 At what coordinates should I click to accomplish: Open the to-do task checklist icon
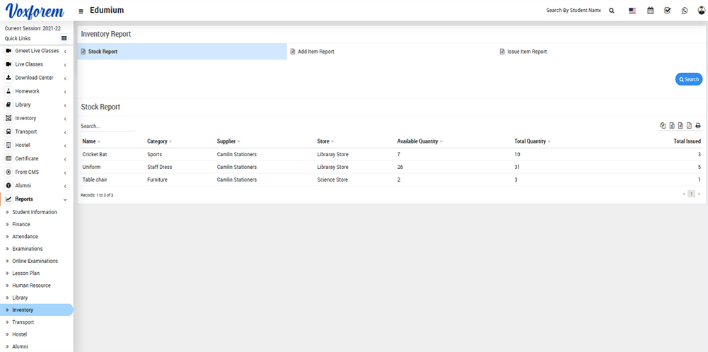click(667, 11)
